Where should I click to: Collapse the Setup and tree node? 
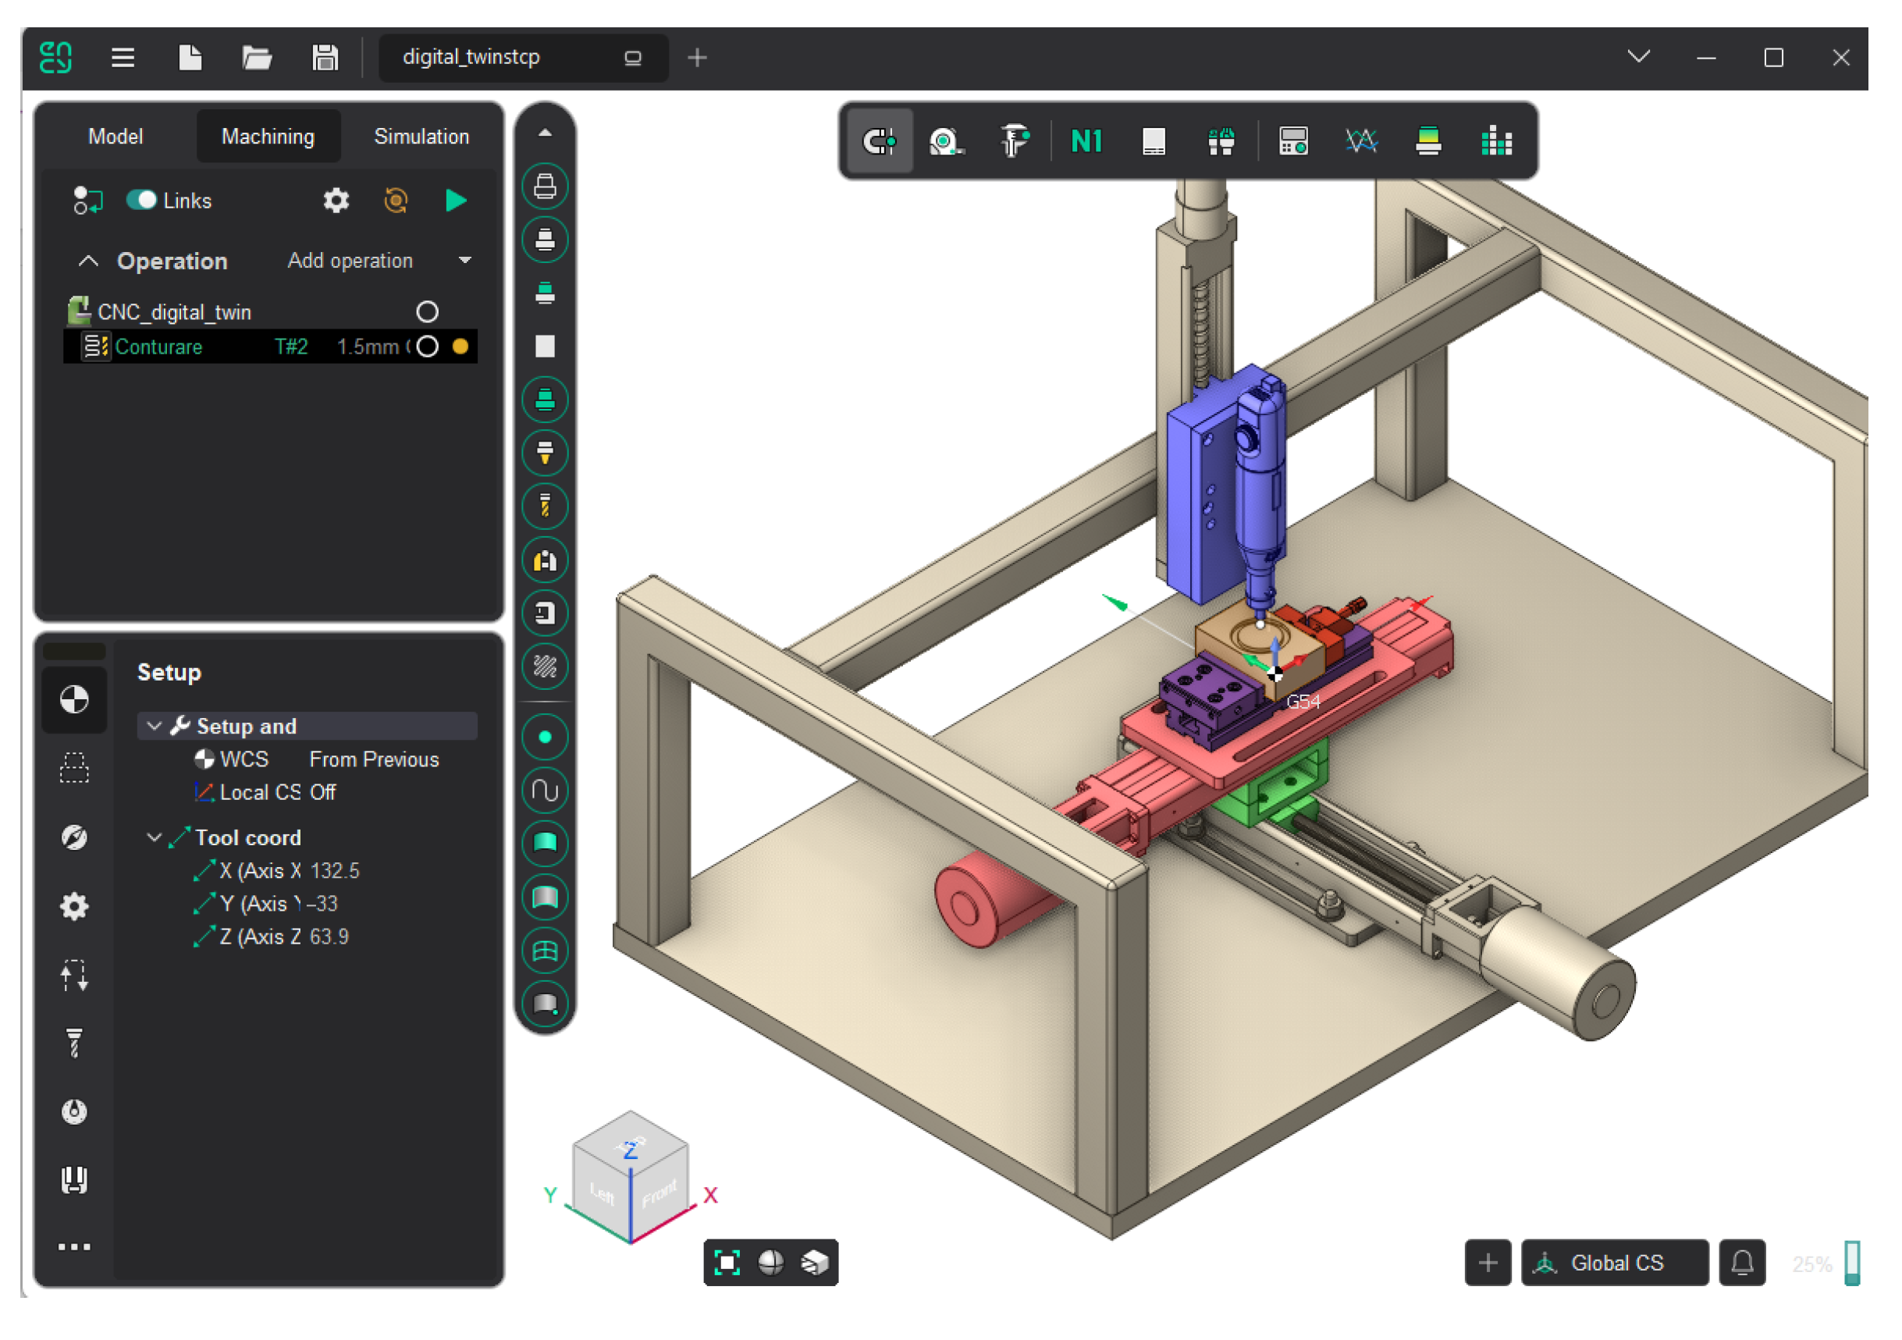pos(154,727)
